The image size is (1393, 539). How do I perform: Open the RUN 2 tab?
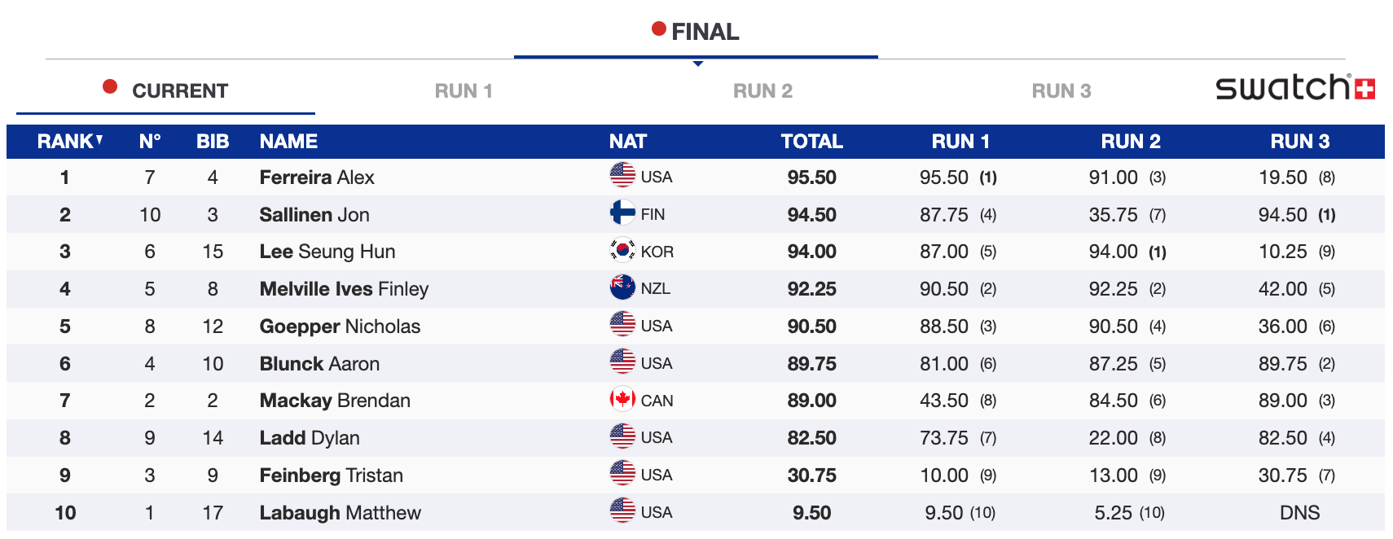click(762, 91)
